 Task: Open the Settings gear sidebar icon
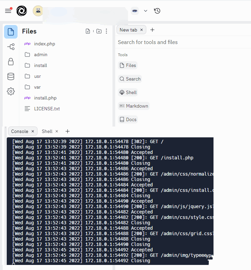click(x=11, y=91)
